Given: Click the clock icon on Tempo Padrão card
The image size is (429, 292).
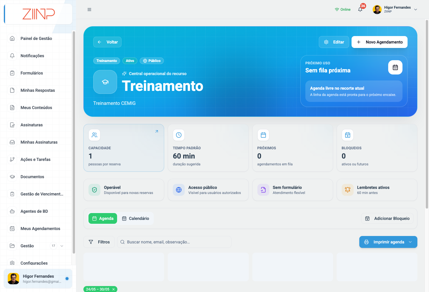Looking at the screenshot, I should (x=179, y=135).
